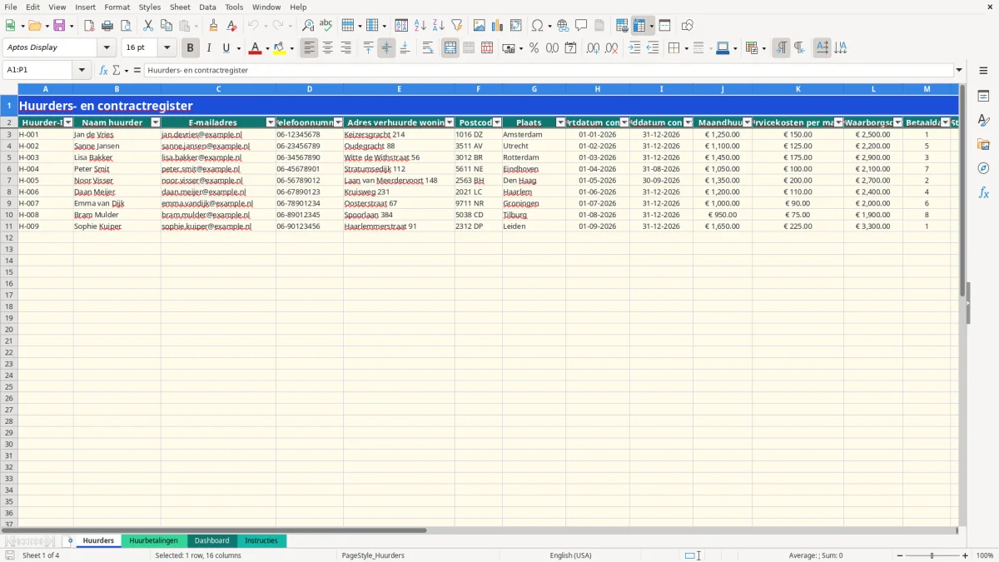The height and width of the screenshot is (562, 999).
Task: Click the zoom in plus button
Action: [x=965, y=555]
